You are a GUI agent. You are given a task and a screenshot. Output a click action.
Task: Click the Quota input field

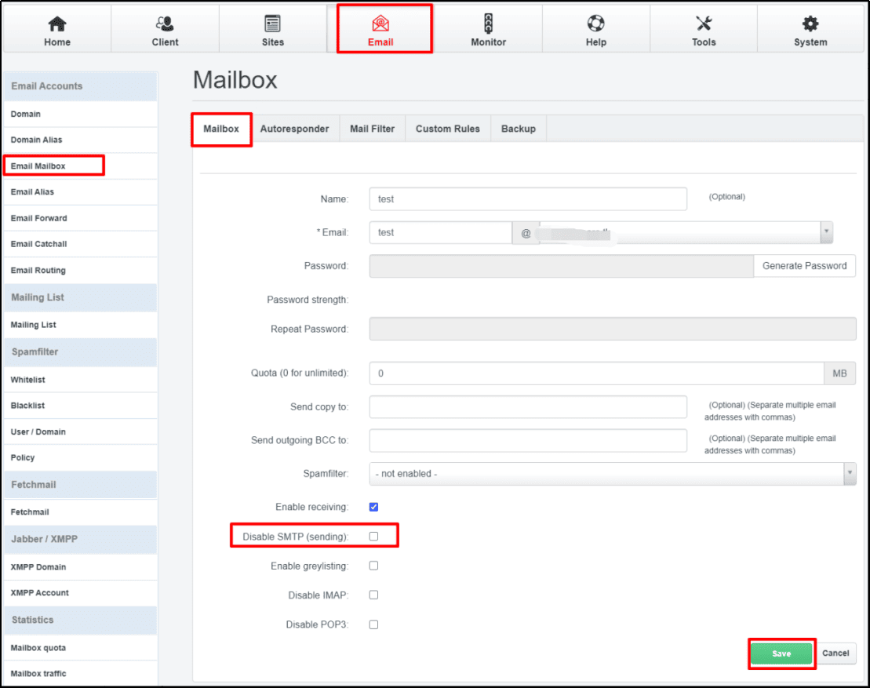(596, 373)
